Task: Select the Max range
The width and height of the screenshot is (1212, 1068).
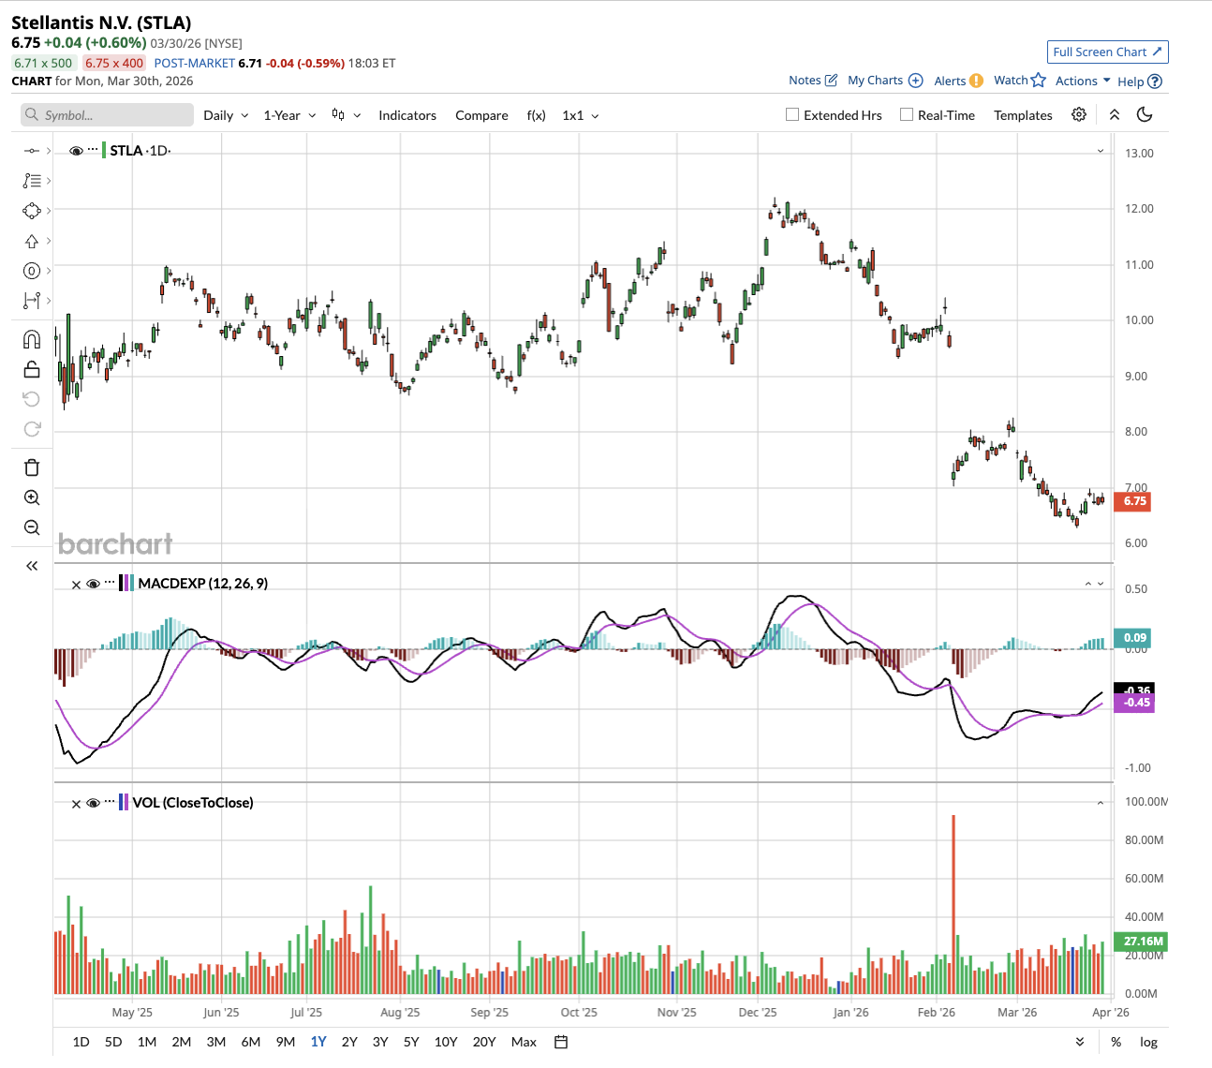Action: coord(524,1042)
